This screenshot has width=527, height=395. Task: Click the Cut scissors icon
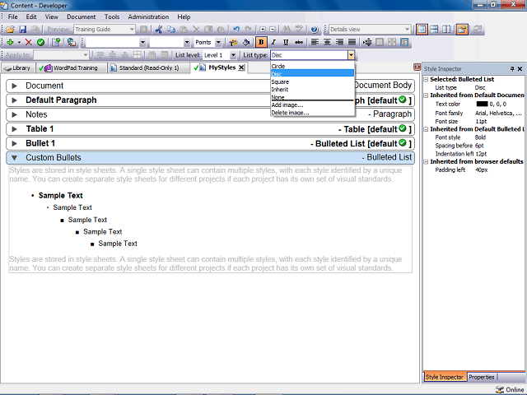click(159, 30)
